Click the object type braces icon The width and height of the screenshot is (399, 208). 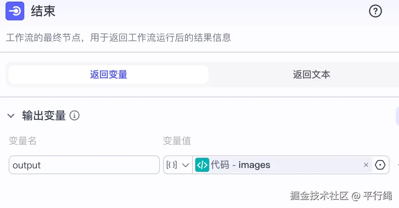click(x=172, y=165)
